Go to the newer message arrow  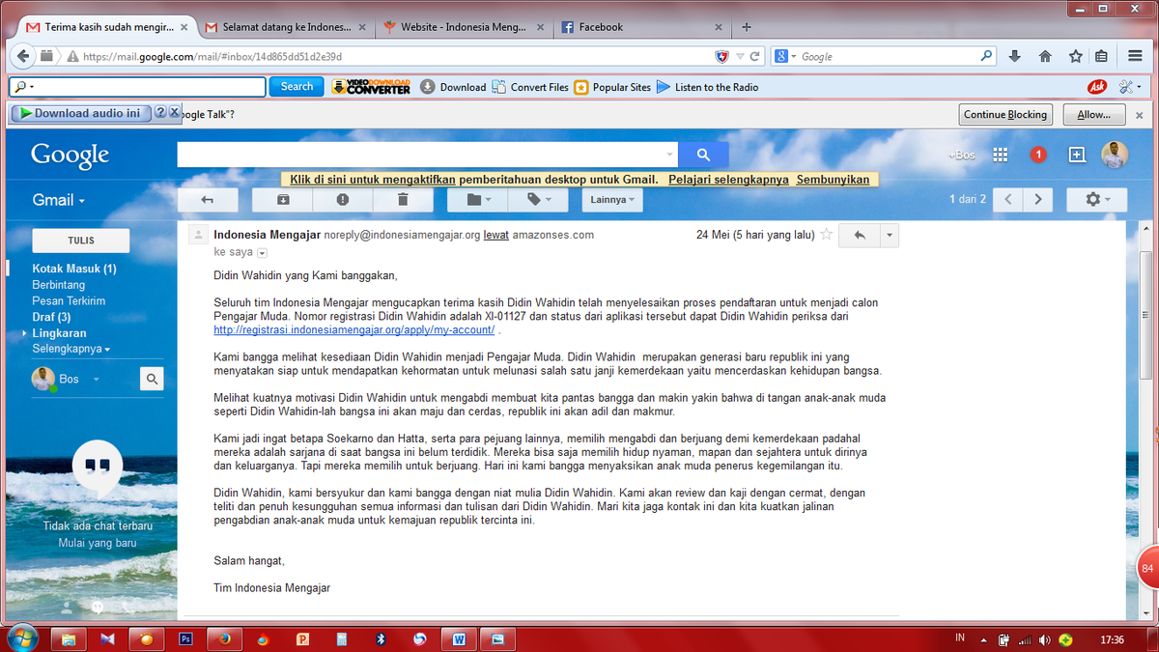click(1007, 200)
